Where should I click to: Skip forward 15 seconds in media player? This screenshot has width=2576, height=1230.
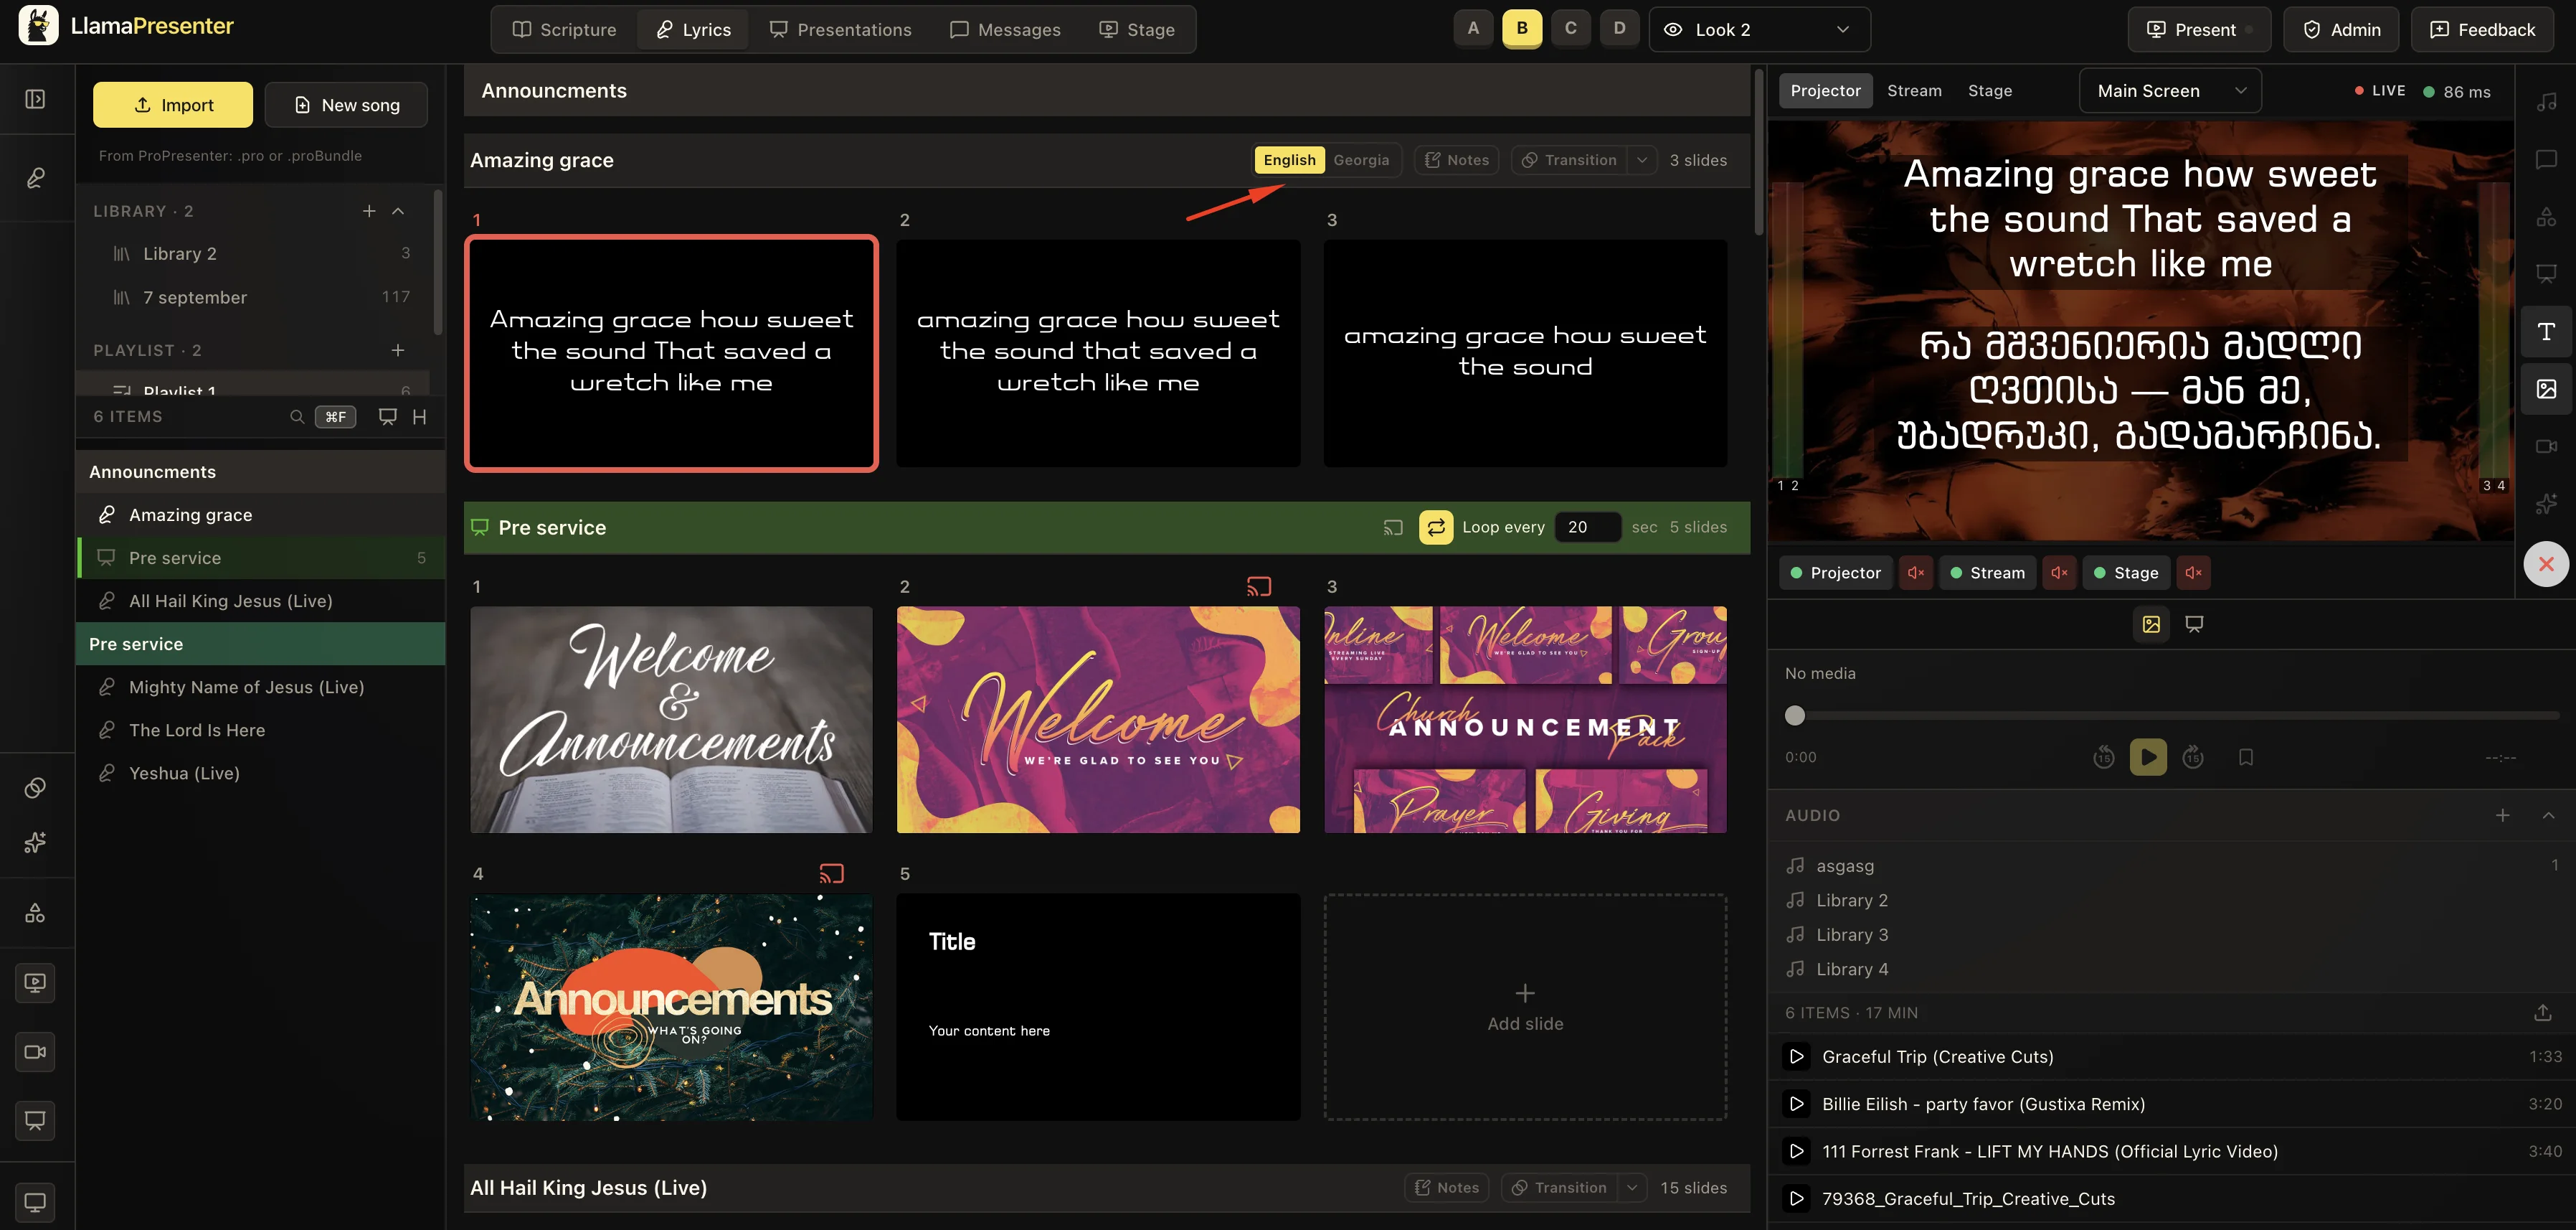[2193, 758]
